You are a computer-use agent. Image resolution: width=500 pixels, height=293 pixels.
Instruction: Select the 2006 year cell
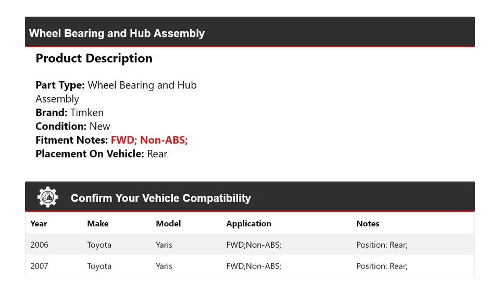click(39, 245)
